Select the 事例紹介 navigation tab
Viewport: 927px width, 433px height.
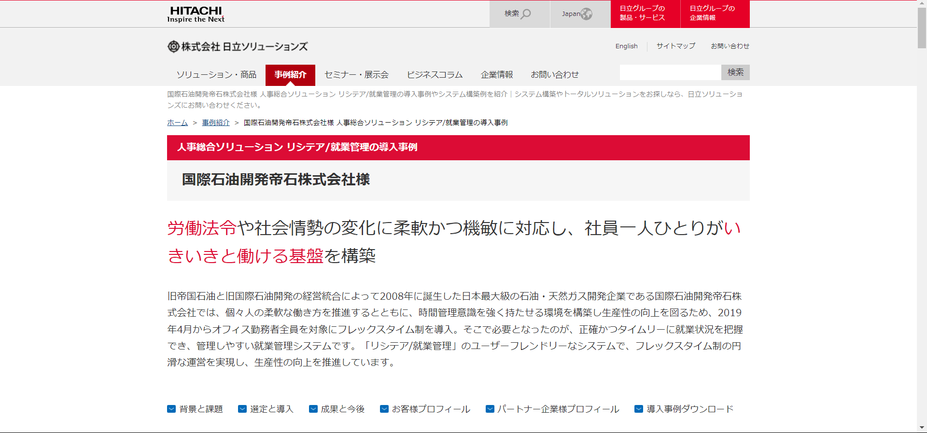(x=291, y=75)
